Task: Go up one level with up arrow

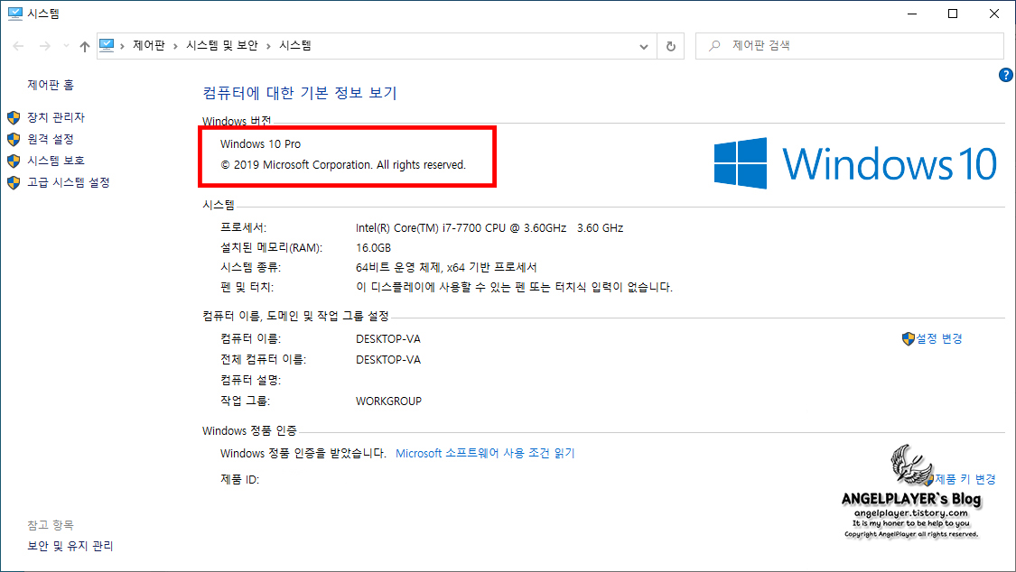Action: pos(85,46)
